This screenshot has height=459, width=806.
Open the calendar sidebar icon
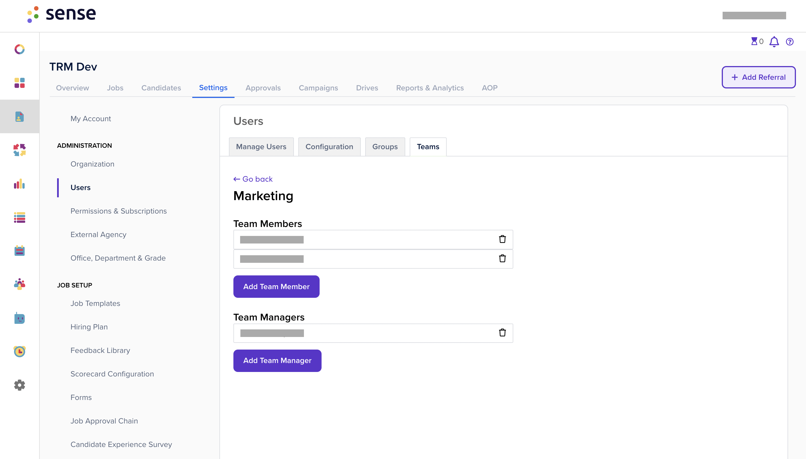tap(20, 251)
